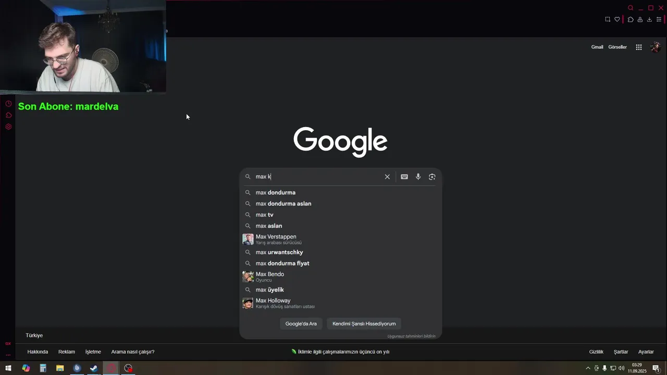Open the Şartlar footer link

(621, 352)
